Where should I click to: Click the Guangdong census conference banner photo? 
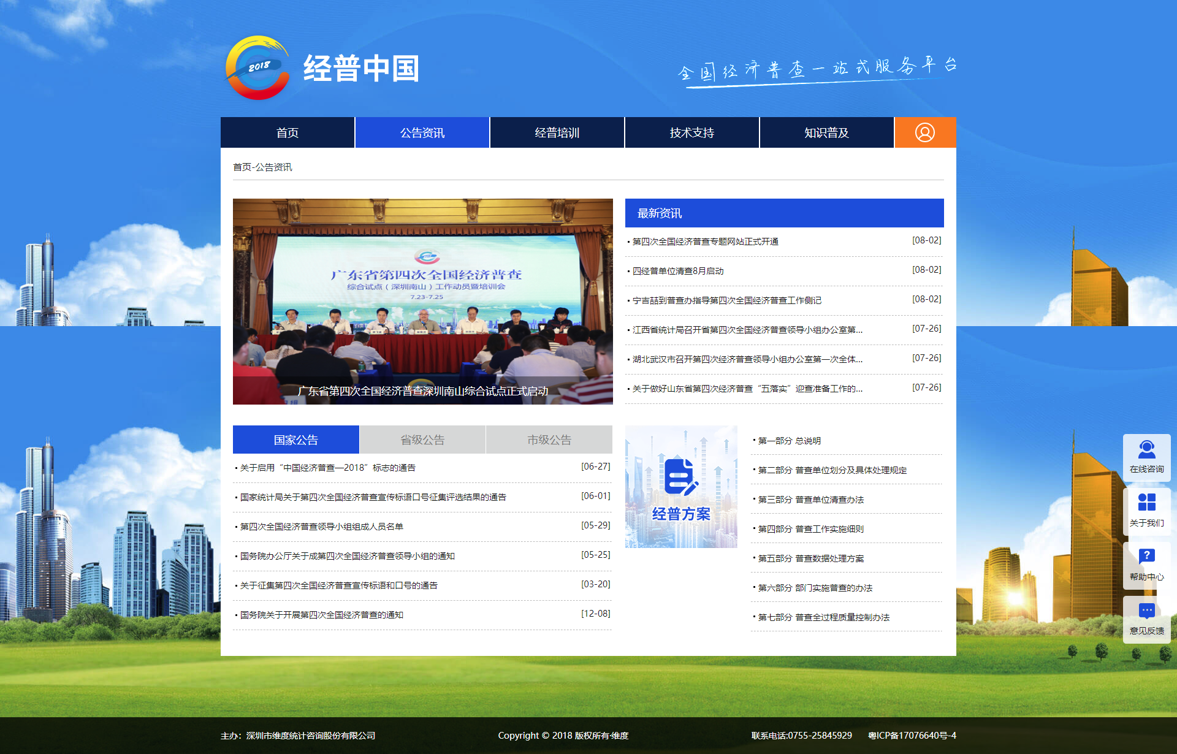coord(422,300)
